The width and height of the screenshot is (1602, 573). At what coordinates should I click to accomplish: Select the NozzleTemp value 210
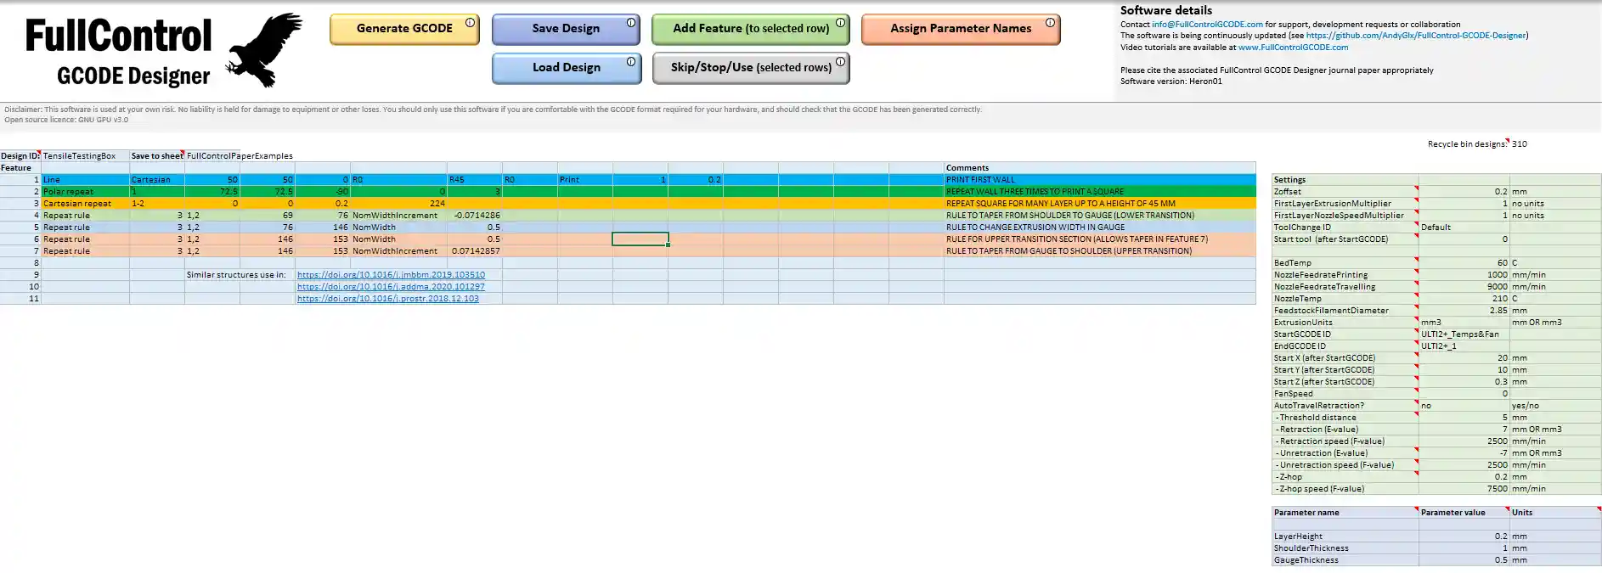pyautogui.click(x=1464, y=299)
